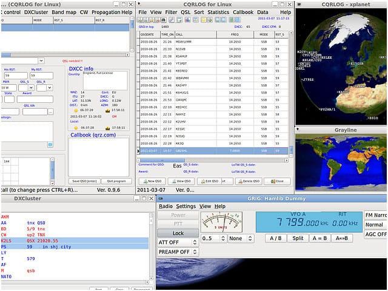Click the Edit QSO button
This screenshot has height=291, width=388.
(x=210, y=181)
